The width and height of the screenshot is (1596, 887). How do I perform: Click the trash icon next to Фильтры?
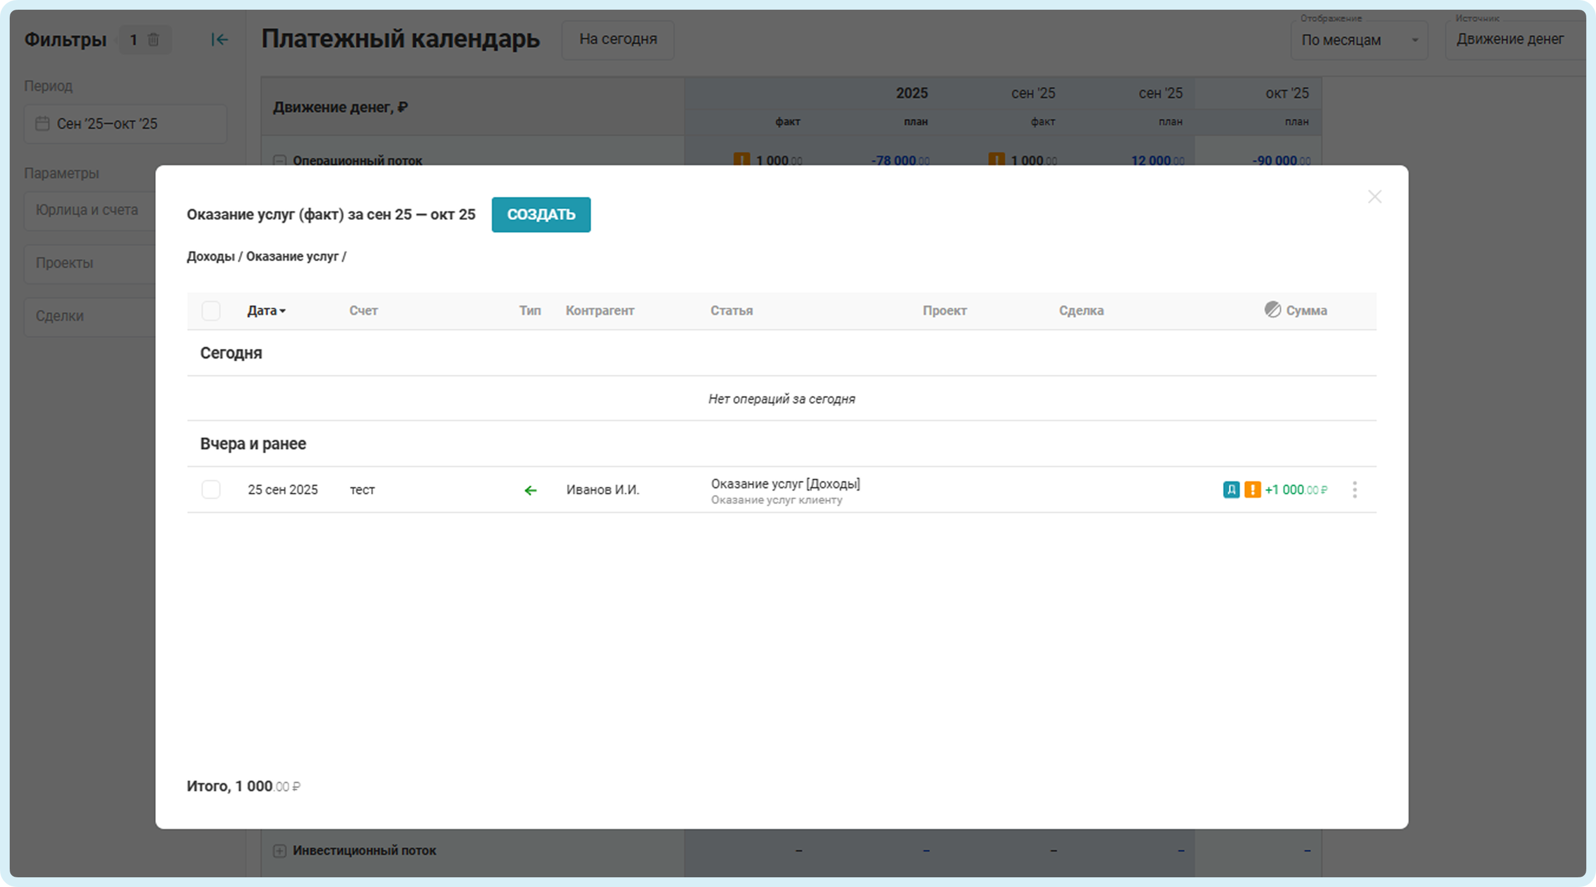click(x=153, y=39)
